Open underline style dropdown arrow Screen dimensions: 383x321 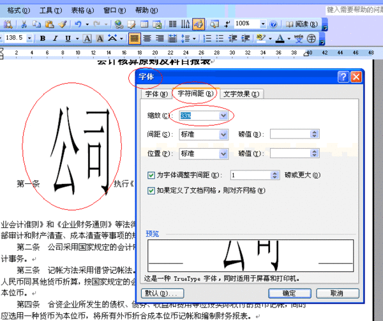tap(77, 38)
